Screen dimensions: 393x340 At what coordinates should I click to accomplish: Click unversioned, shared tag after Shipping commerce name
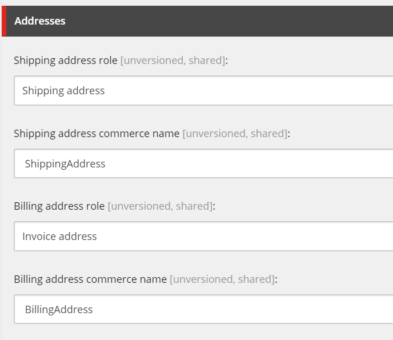235,134
